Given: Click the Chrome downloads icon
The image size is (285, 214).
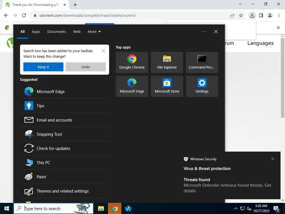Looking at the screenshot, I should (252, 15).
